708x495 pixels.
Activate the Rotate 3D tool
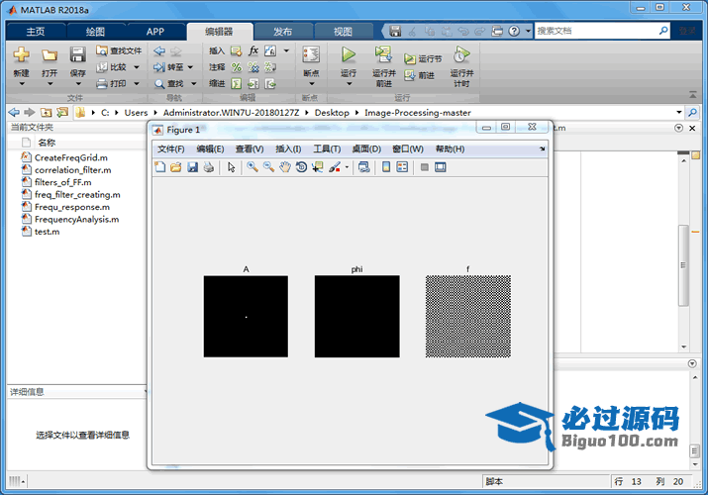coord(301,167)
